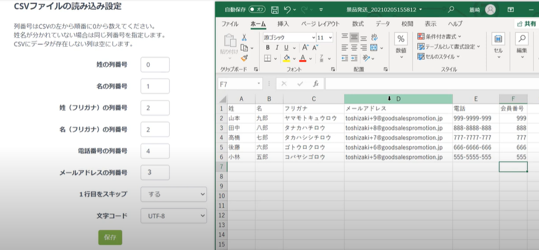Click the Format Painter brush icon
The width and height of the screenshot is (539, 250).
(244, 58)
